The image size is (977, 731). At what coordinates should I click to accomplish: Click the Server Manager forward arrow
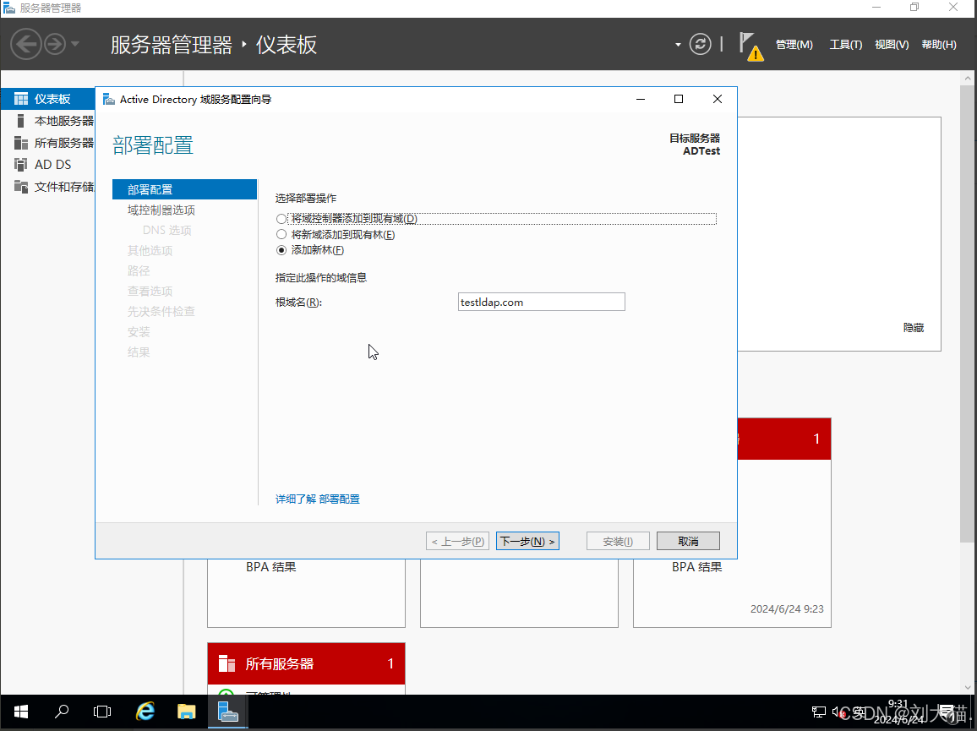55,44
